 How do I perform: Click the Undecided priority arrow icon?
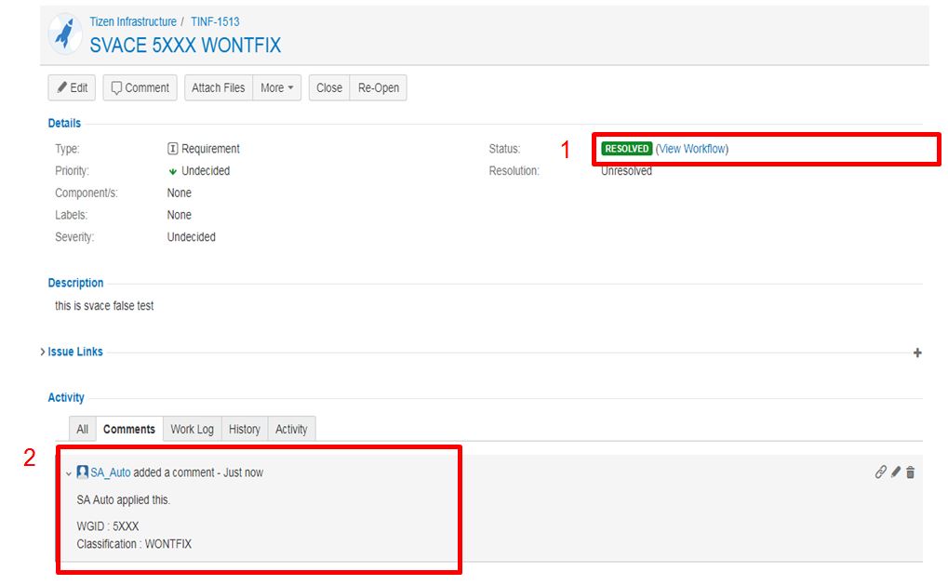(x=173, y=171)
